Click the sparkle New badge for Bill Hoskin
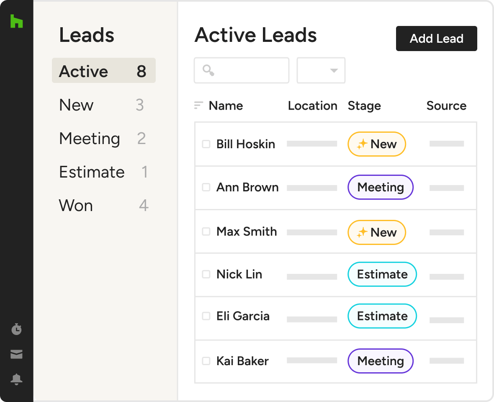Image resolution: width=494 pixels, height=402 pixels. [376, 144]
